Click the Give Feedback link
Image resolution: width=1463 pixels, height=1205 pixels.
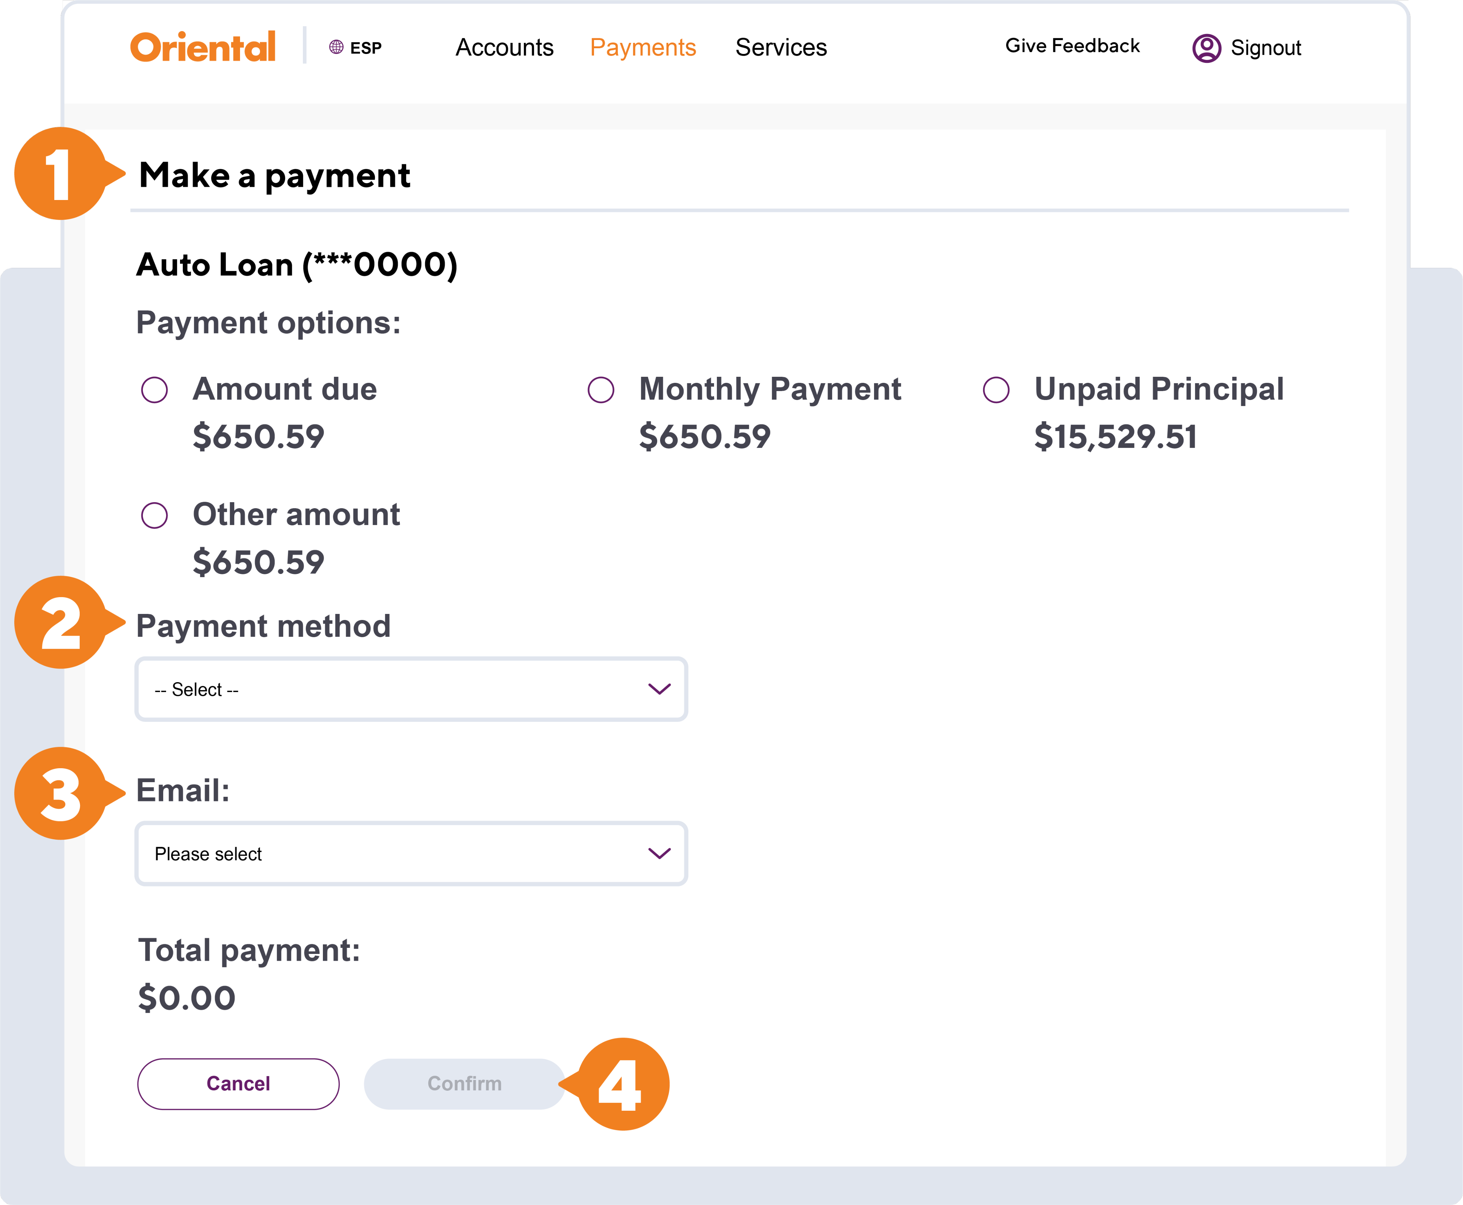(1072, 46)
